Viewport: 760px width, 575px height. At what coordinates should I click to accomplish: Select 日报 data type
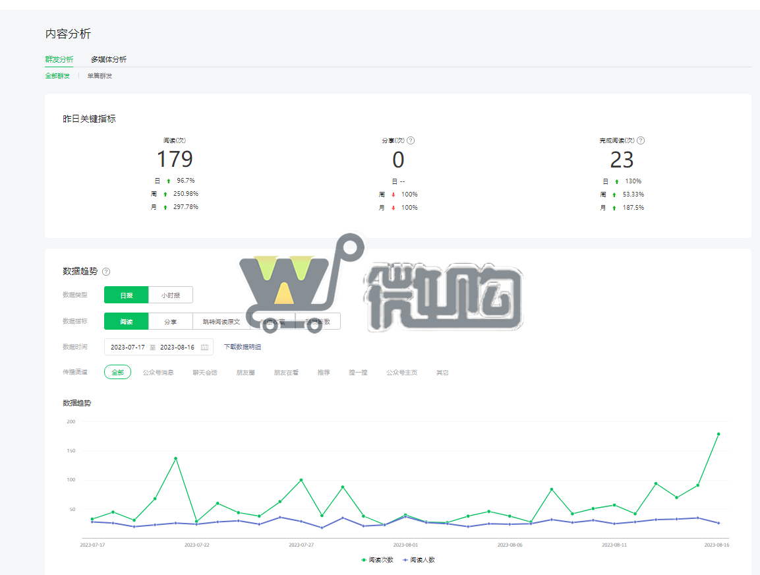pos(127,295)
